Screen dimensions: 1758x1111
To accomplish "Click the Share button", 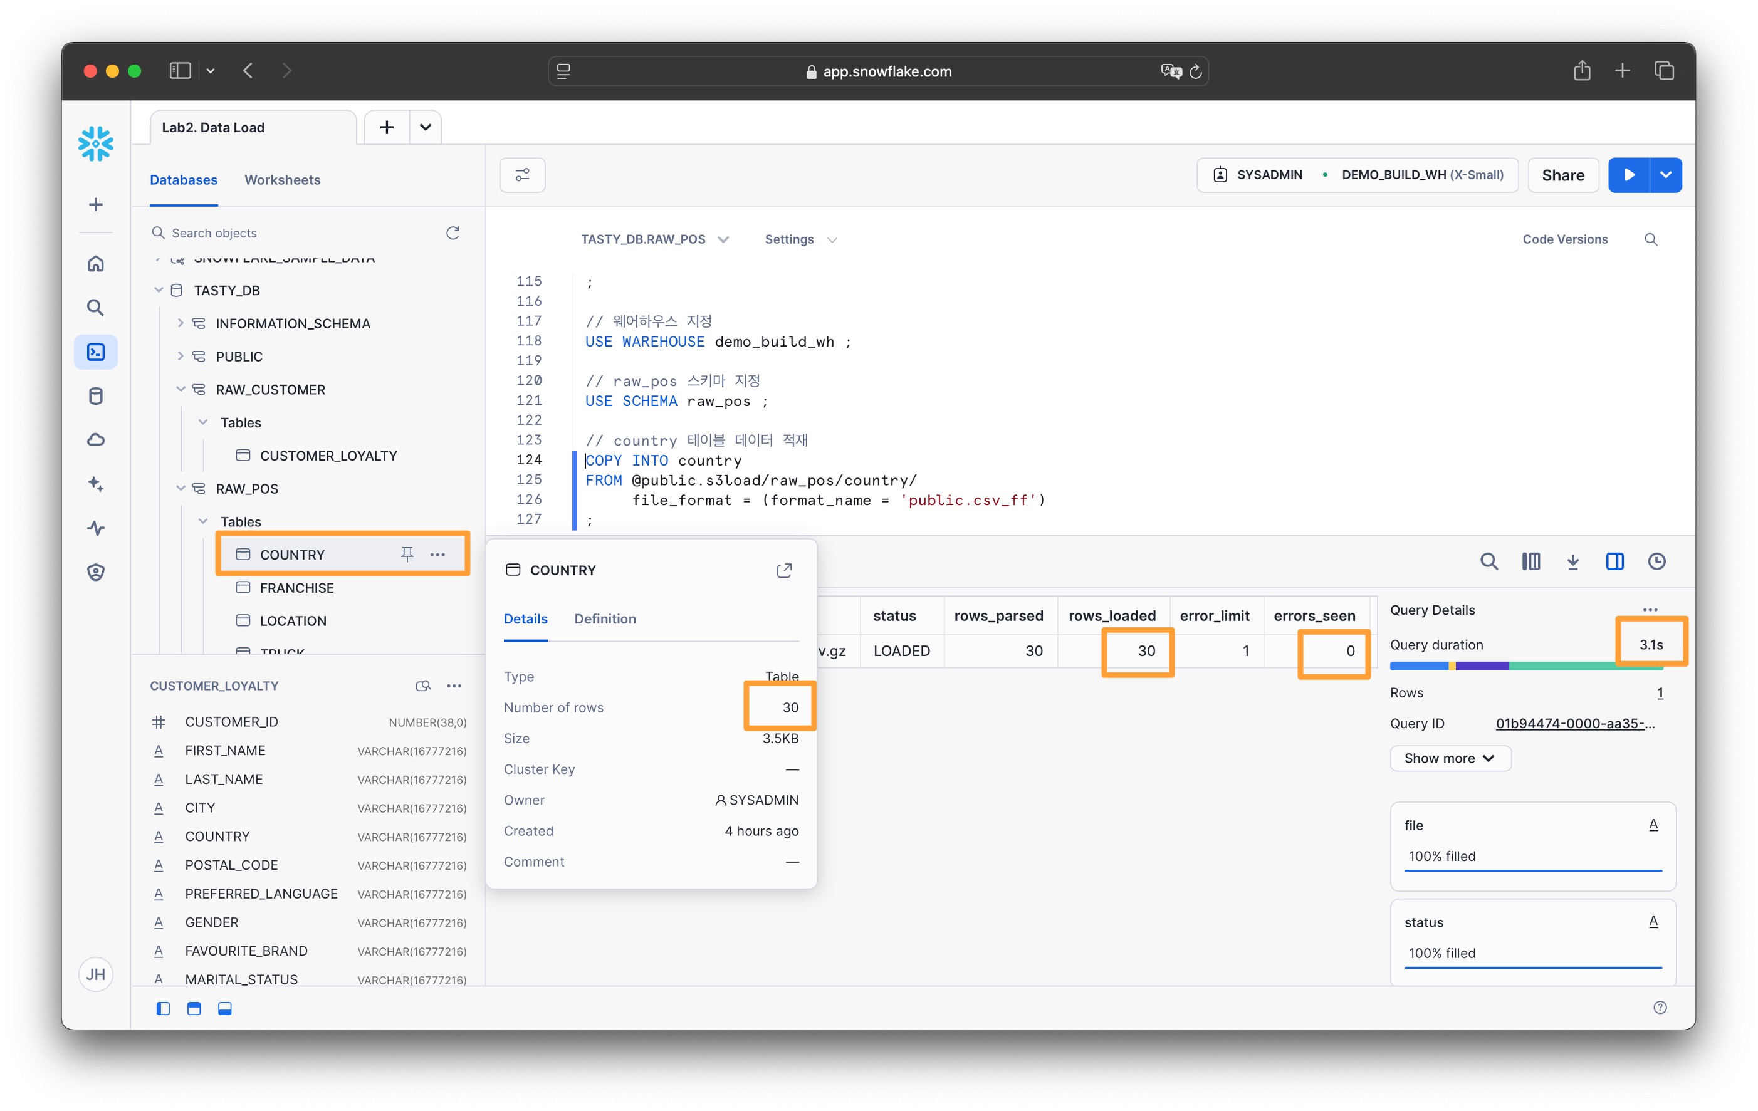I will [1562, 175].
